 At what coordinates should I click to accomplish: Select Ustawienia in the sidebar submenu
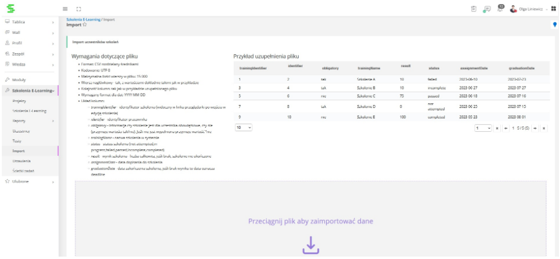tap(22, 161)
